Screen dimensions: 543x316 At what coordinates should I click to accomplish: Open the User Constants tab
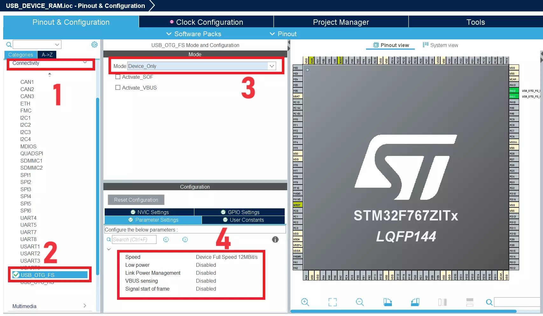click(x=243, y=220)
